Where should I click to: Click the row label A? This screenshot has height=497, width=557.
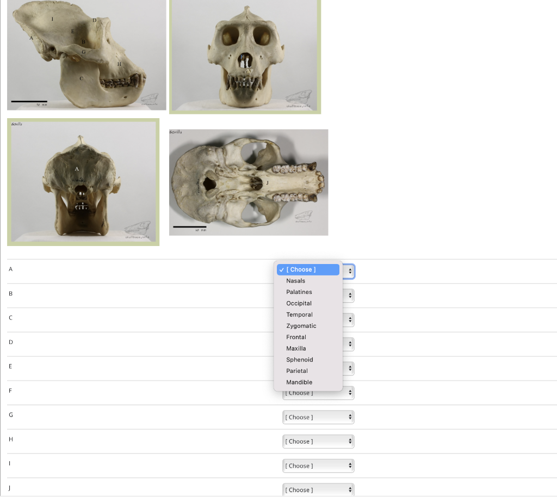coord(11,269)
